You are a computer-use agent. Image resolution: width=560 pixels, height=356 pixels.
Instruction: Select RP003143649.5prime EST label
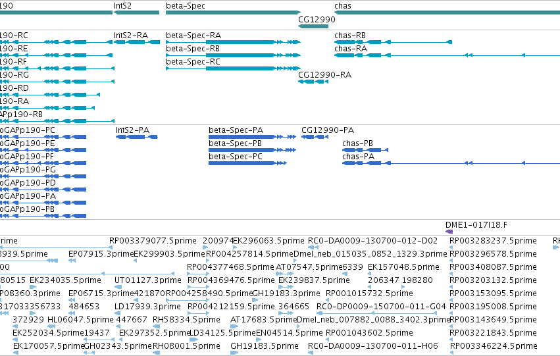[493, 320]
